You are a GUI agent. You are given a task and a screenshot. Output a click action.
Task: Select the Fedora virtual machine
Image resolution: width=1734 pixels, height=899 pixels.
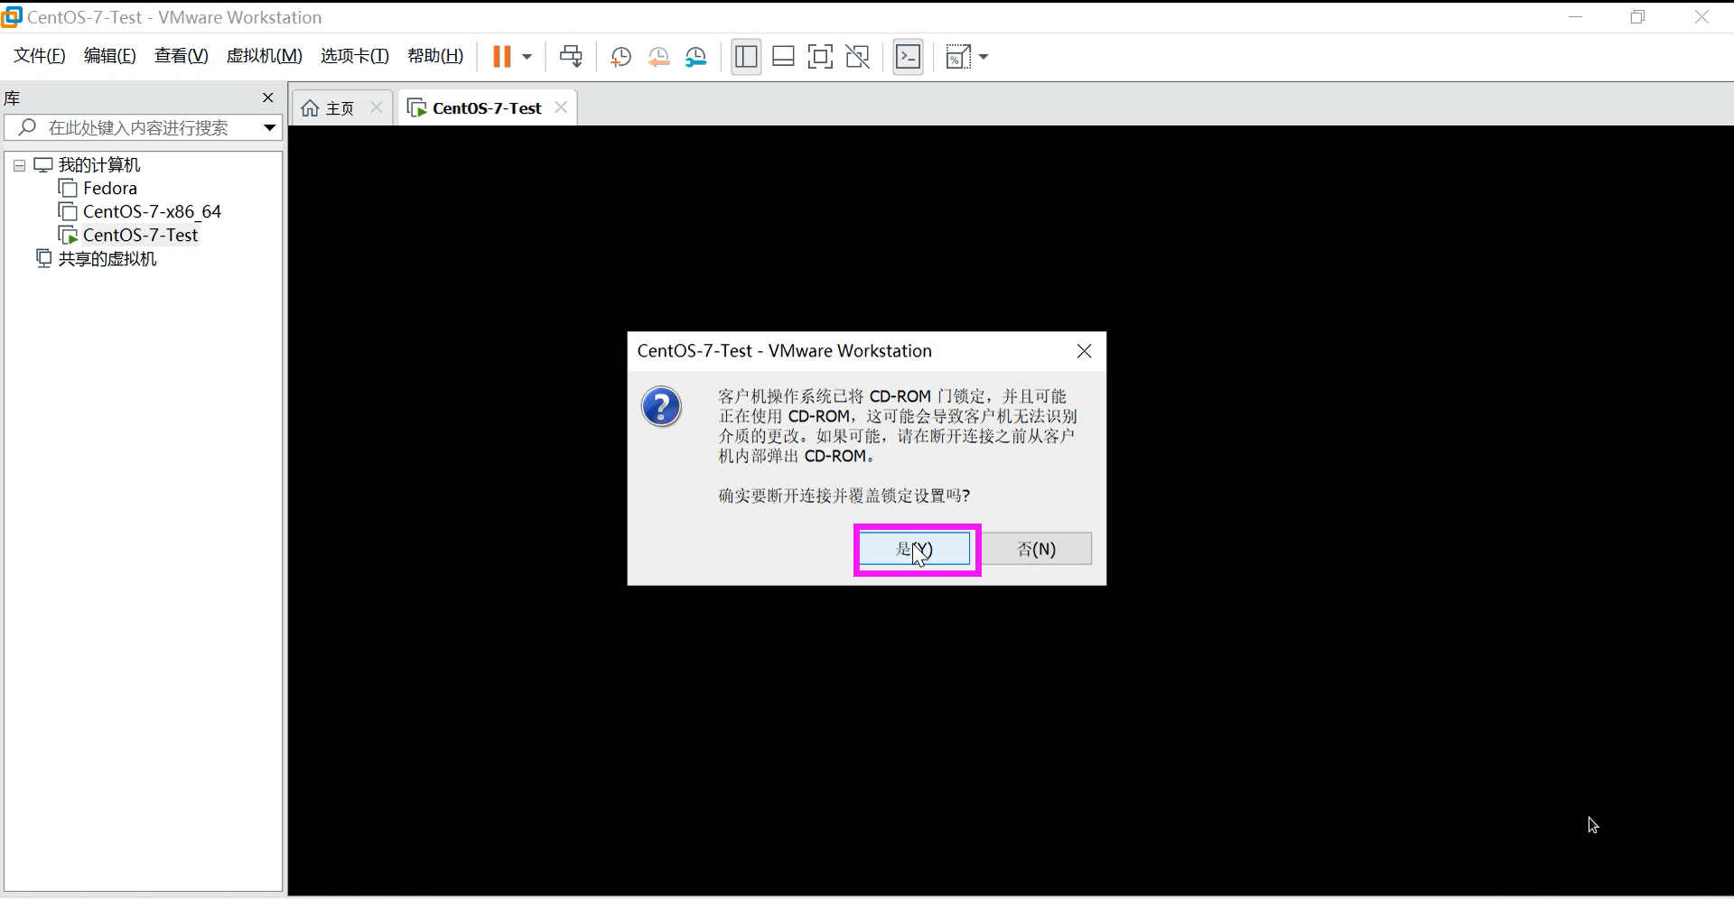110,188
